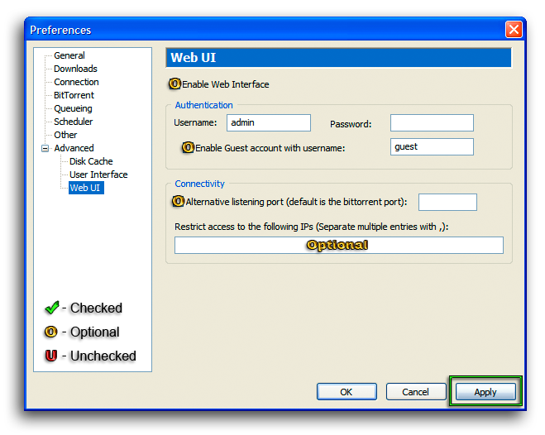Image resolution: width=545 pixels, height=435 pixels.
Task: Click the alternative listening port field
Action: coord(447,203)
